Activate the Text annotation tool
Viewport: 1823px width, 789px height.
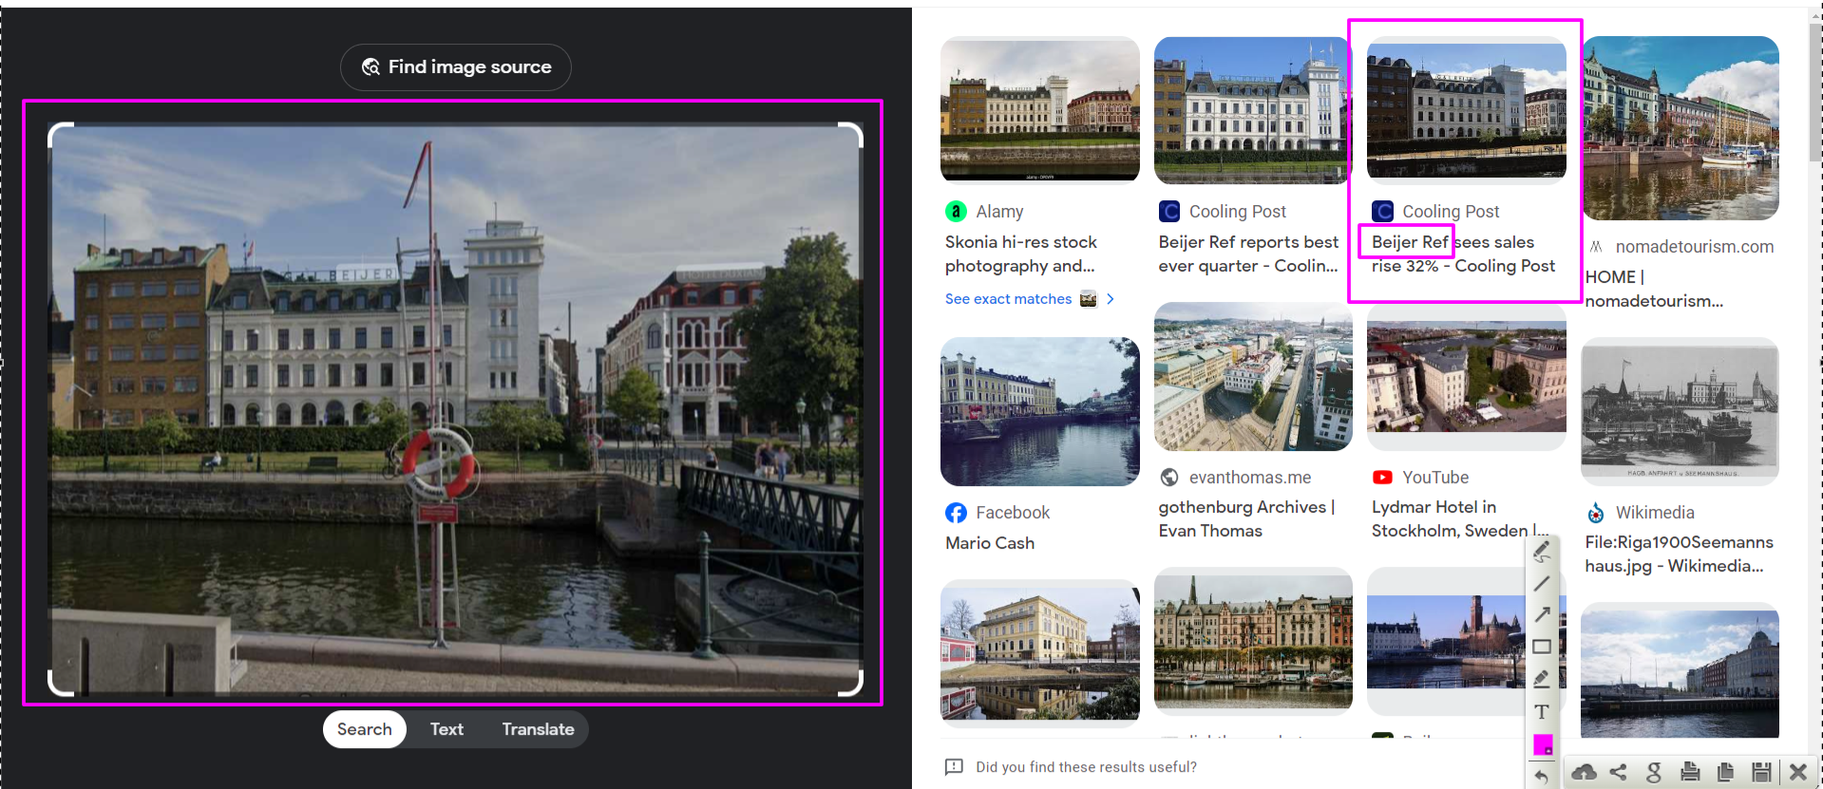[x=1542, y=712]
